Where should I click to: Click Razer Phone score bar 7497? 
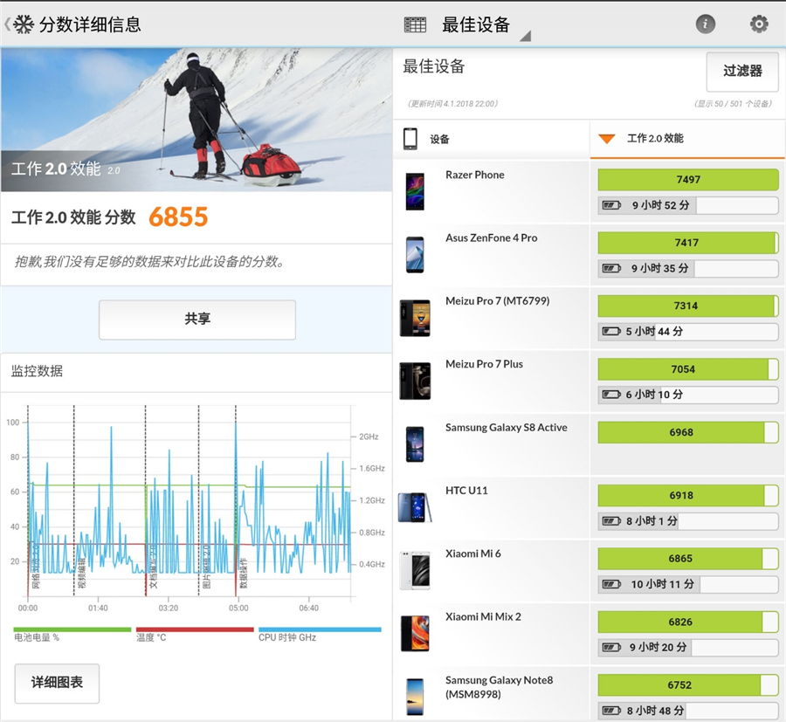pyautogui.click(x=687, y=180)
